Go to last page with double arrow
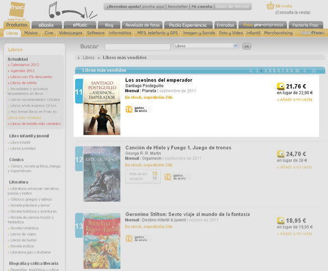Image resolution: width=328 pixels, height=271 pixels. 313,71
